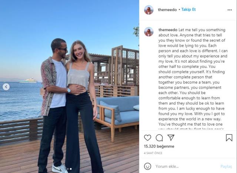This screenshot has width=237, height=173.
Task: Open the three-dot more options menu
Action: coord(229,10)
